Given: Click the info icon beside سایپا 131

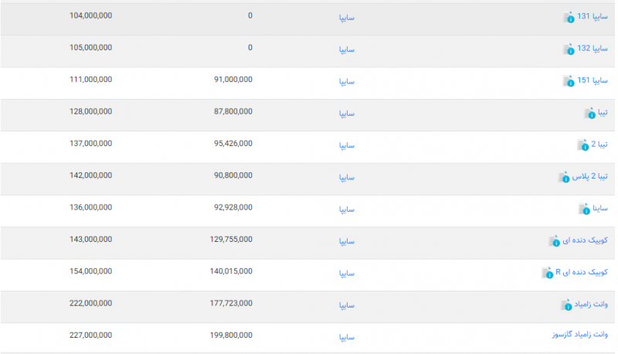Looking at the screenshot, I should 569,17.
